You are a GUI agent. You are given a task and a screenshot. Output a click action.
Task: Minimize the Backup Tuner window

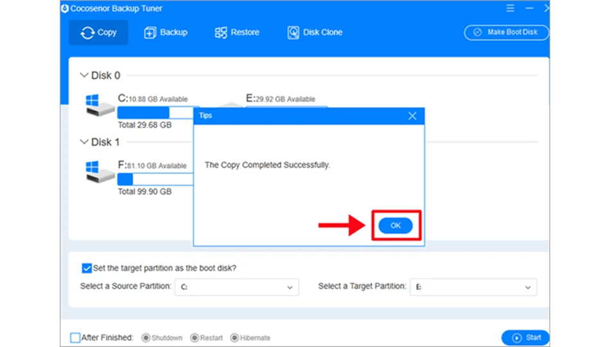pos(529,8)
